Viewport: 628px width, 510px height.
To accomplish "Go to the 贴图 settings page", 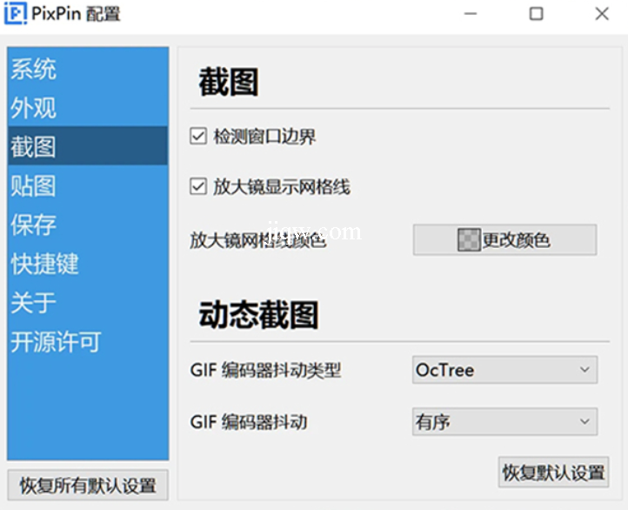I will click(x=88, y=185).
